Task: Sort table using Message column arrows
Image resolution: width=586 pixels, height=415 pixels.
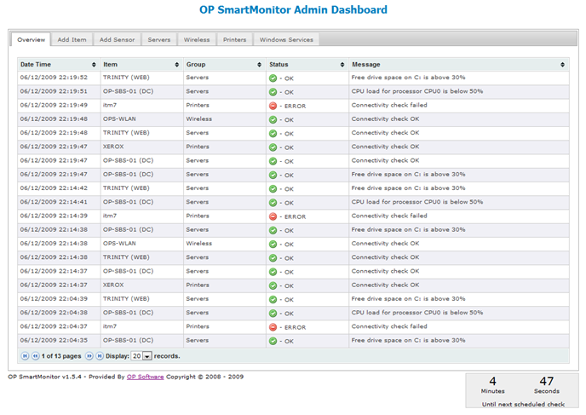Action: coord(562,65)
